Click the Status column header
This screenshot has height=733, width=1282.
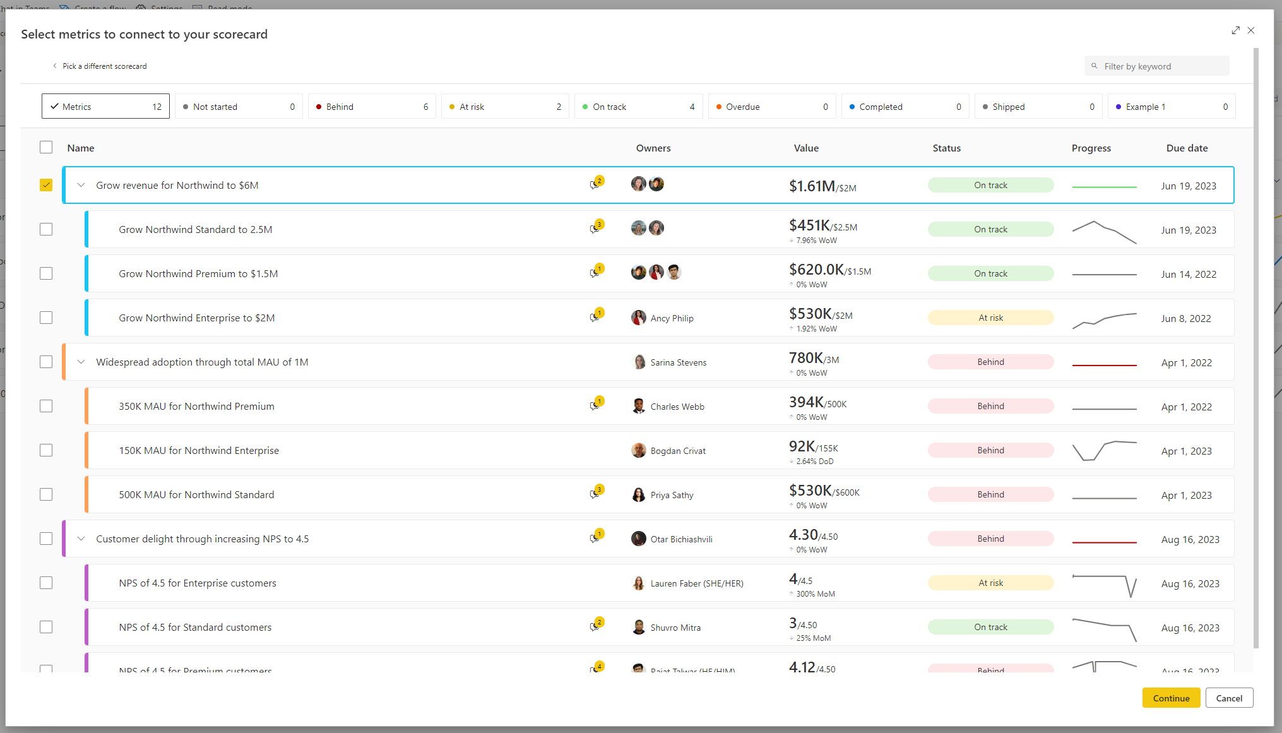[x=946, y=148]
